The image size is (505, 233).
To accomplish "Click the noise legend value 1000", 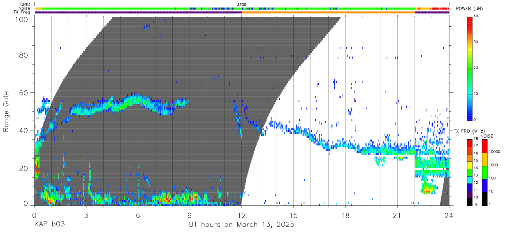I will [x=493, y=165].
